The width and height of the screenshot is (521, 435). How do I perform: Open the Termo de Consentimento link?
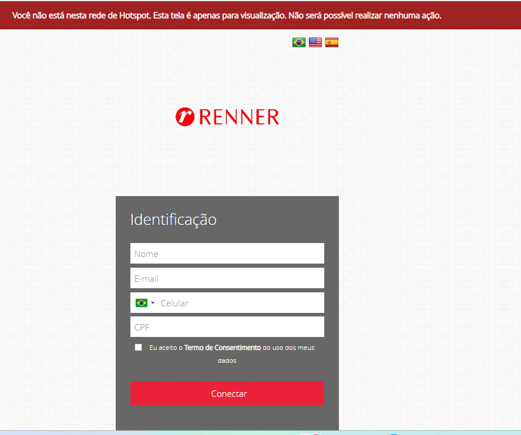point(222,348)
